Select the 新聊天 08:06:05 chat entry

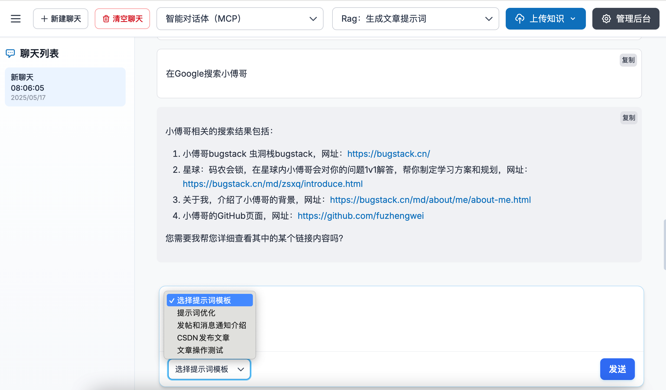click(65, 87)
